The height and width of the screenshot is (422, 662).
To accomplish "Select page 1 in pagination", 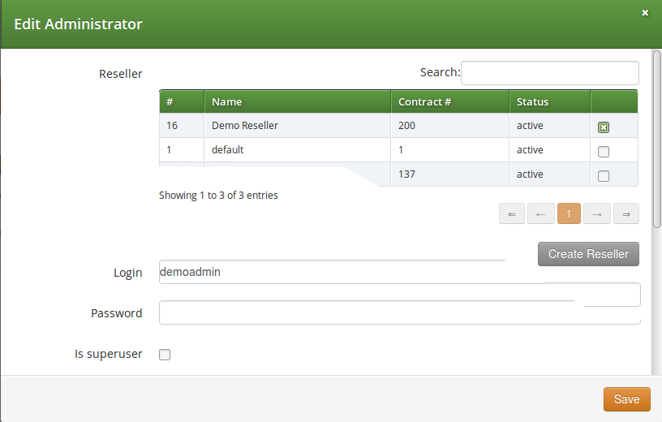I will click(x=569, y=214).
